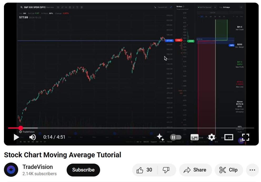Click the red scrubber handle on the progress bar
Viewport: 261px width, 182px height.
pyautogui.click(x=21, y=128)
